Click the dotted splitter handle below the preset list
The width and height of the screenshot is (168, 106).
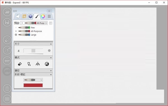(x=33, y=41)
